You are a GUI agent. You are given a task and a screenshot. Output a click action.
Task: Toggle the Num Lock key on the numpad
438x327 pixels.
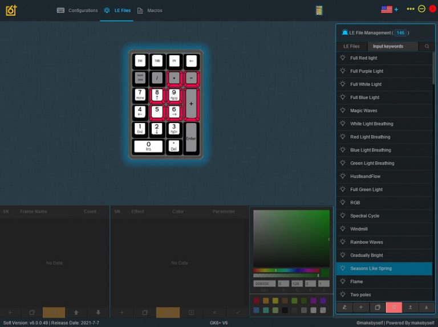tap(140, 78)
